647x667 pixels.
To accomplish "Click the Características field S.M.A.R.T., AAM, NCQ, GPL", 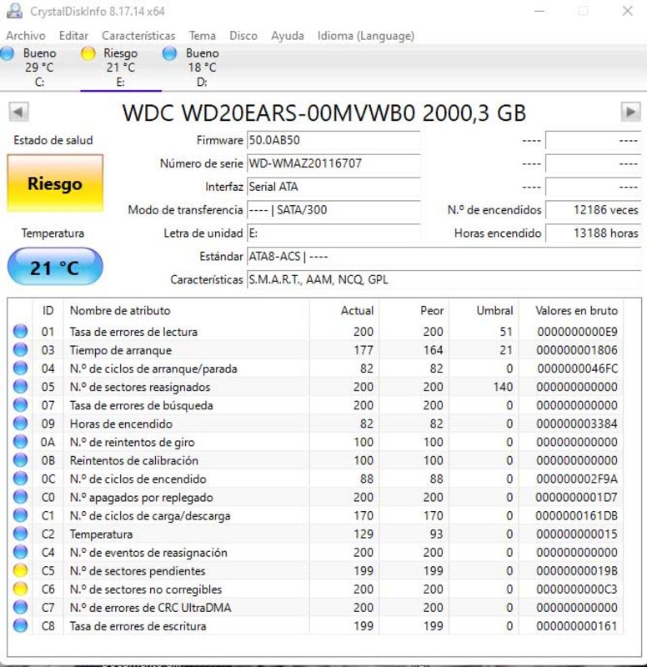I will [444, 279].
